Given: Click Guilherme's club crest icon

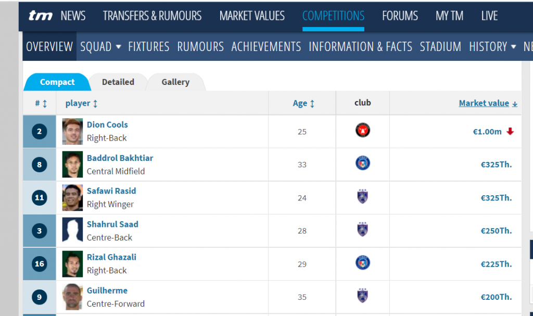Looking at the screenshot, I should 362,296.
